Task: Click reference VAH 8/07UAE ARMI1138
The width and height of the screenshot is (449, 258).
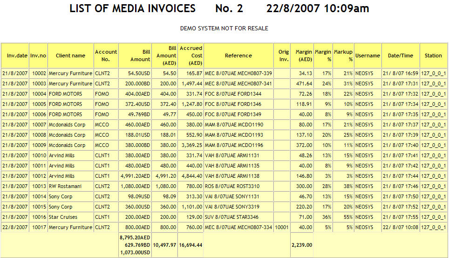Action: click(x=232, y=176)
